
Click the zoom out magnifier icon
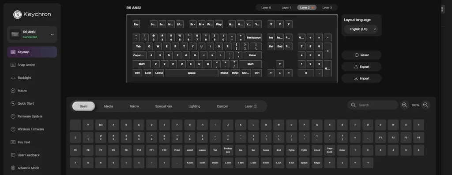[426, 105]
